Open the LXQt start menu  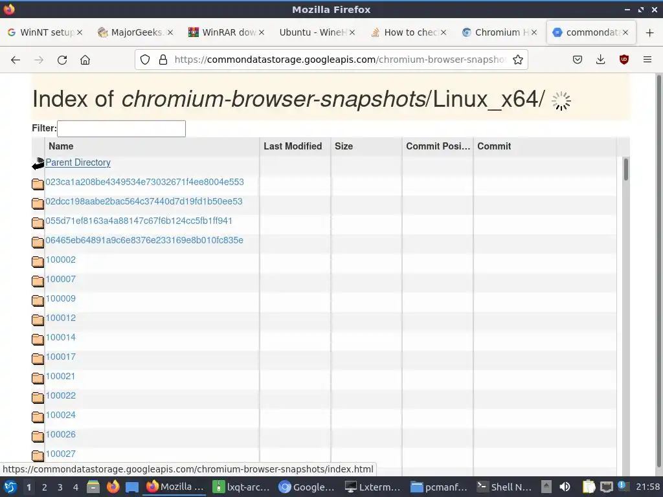click(x=10, y=487)
